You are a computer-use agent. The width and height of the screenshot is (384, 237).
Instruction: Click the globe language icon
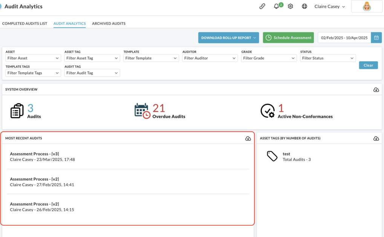coord(304,6)
